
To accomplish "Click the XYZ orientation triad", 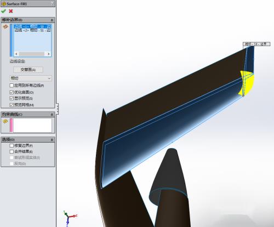I will (70, 218).
